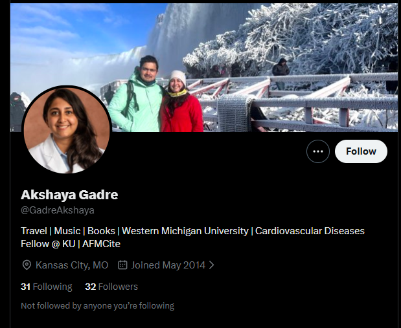Open the 31 Following list
This screenshot has height=328, width=401.
click(x=46, y=287)
